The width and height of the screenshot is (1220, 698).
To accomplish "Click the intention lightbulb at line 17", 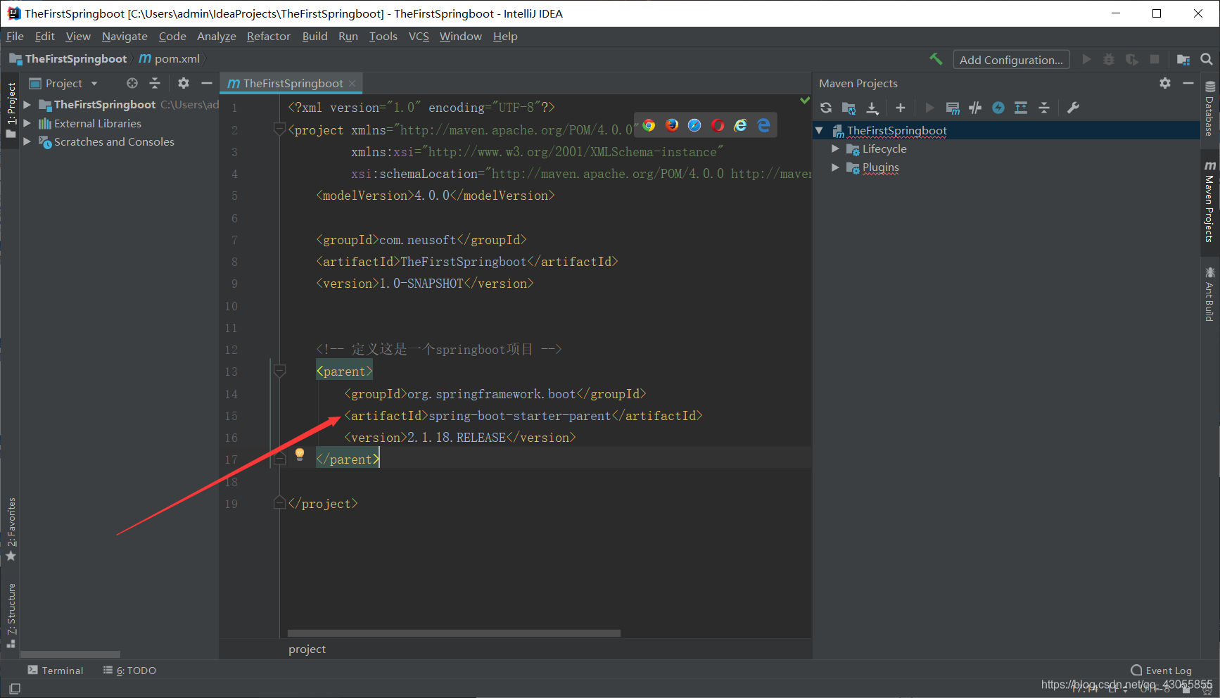I will coord(300,455).
